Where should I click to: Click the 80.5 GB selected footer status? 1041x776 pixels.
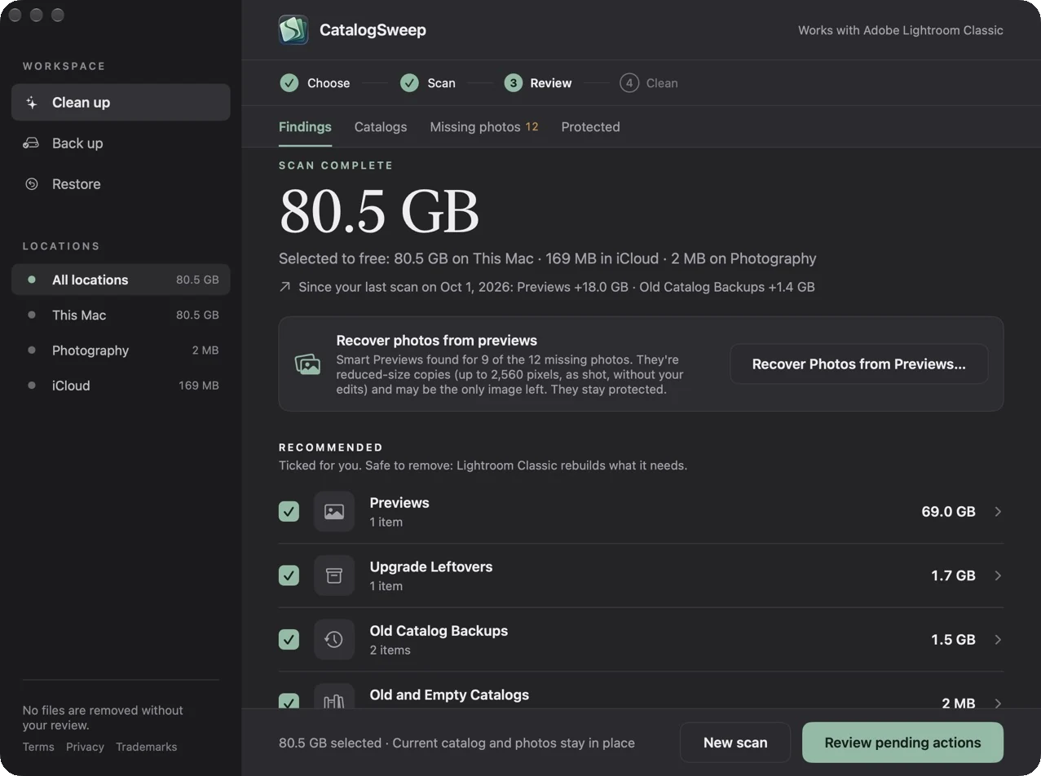coord(457,743)
